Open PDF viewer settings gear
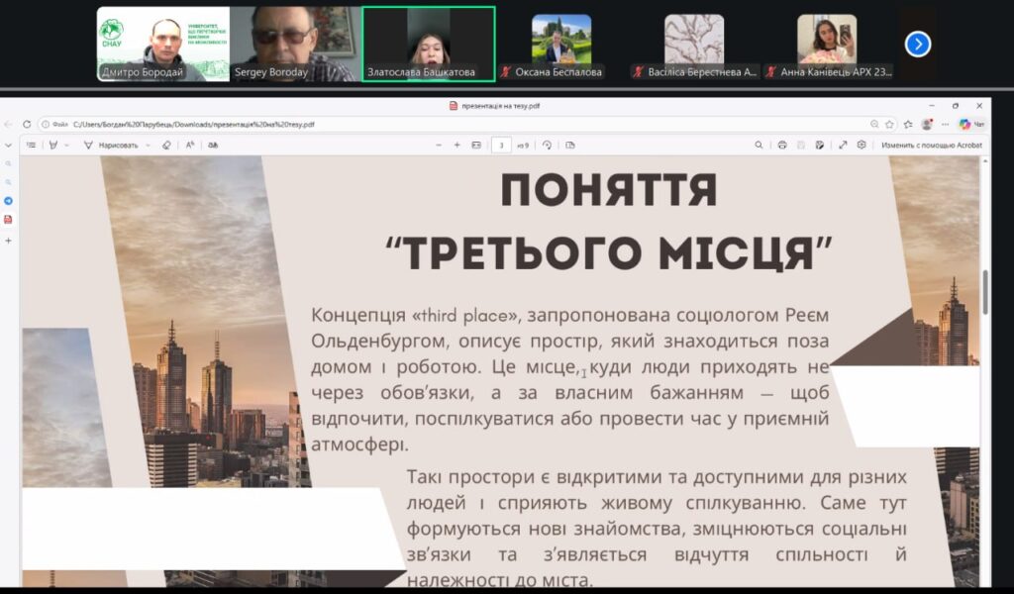1014x594 pixels. [x=862, y=145]
